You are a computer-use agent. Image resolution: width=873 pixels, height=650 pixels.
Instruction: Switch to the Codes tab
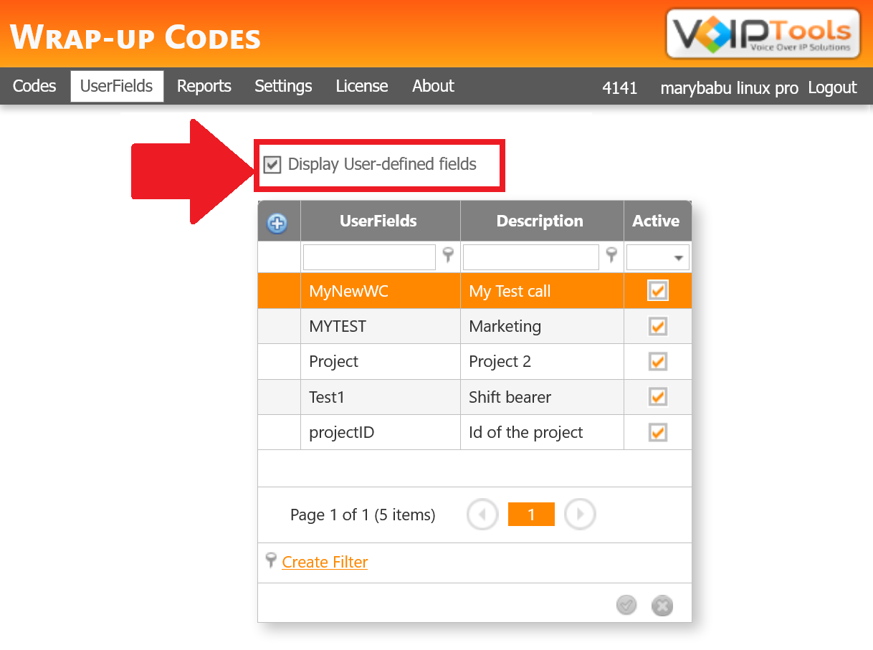34,86
